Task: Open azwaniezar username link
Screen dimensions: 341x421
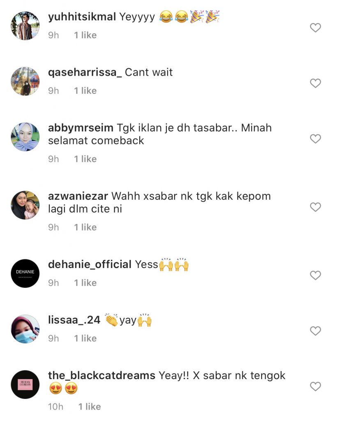Action: tap(78, 196)
